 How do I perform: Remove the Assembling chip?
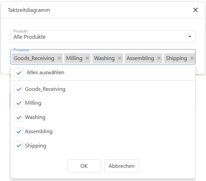(159, 58)
